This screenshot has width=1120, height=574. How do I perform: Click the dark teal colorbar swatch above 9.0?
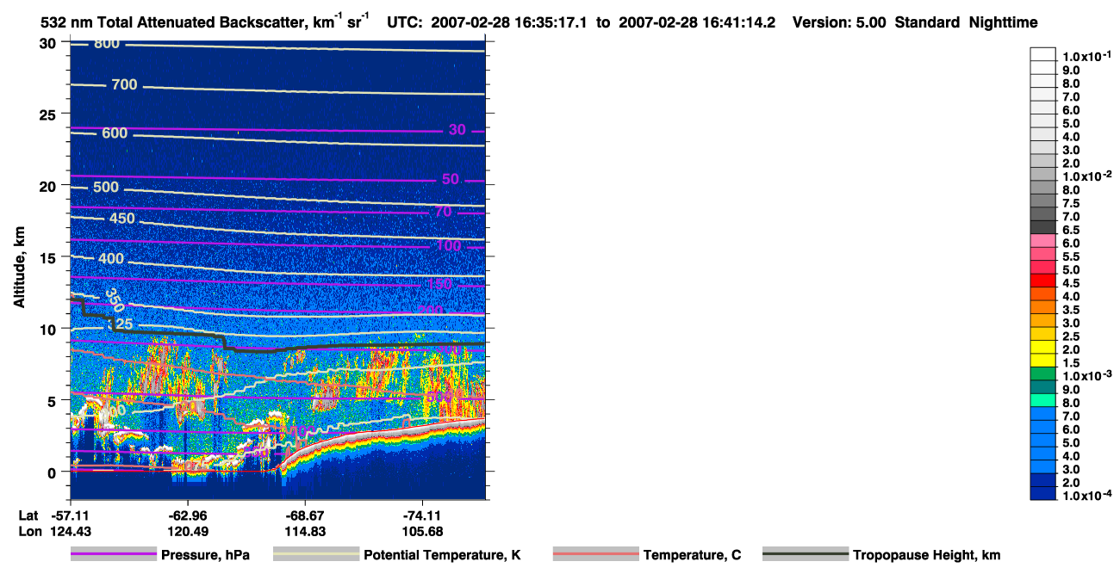[x=1043, y=386]
